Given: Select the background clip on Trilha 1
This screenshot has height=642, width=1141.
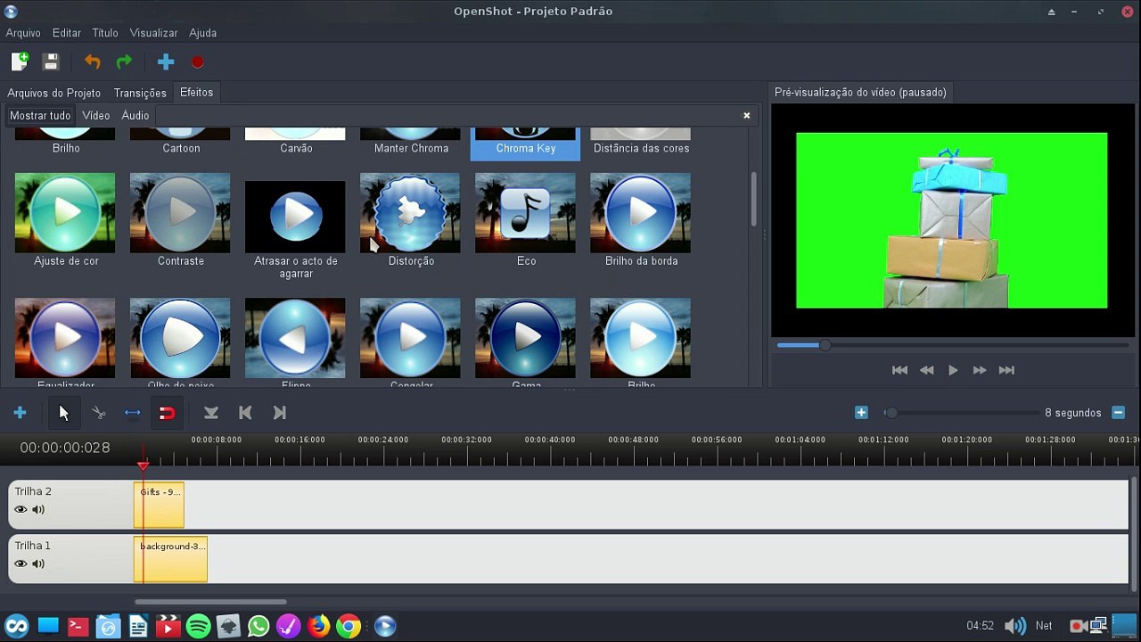Looking at the screenshot, I should (x=171, y=559).
